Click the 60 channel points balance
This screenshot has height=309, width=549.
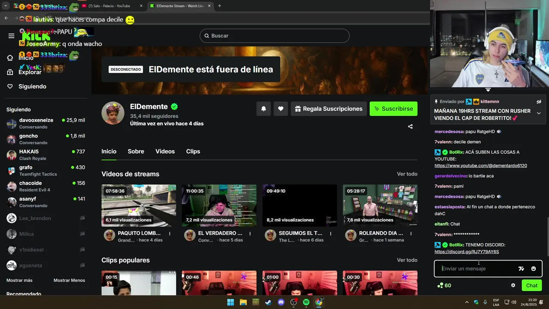444,285
